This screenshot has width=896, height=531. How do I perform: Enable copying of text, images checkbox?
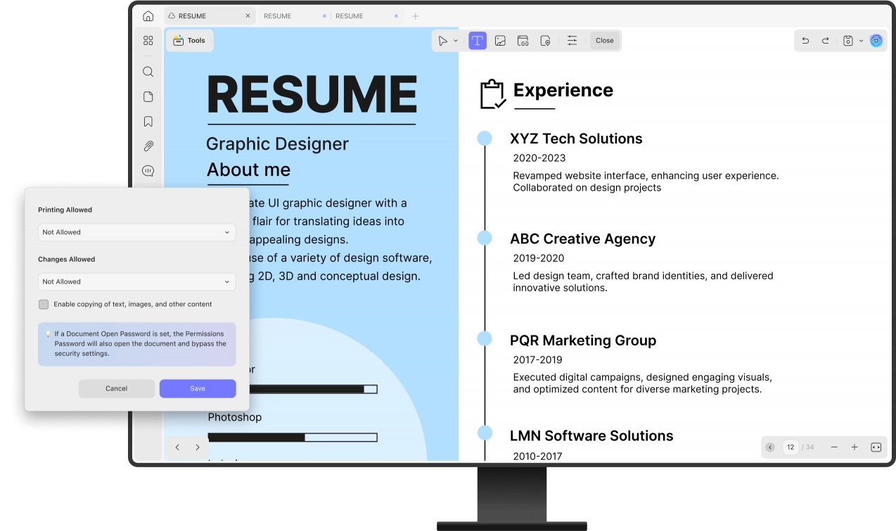[x=44, y=305]
